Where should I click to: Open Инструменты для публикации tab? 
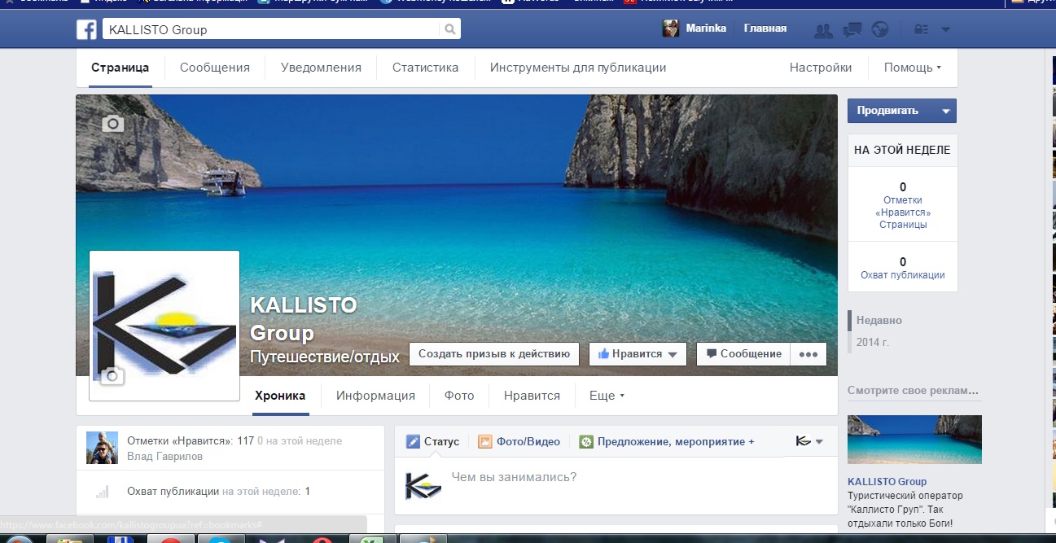pyautogui.click(x=578, y=68)
